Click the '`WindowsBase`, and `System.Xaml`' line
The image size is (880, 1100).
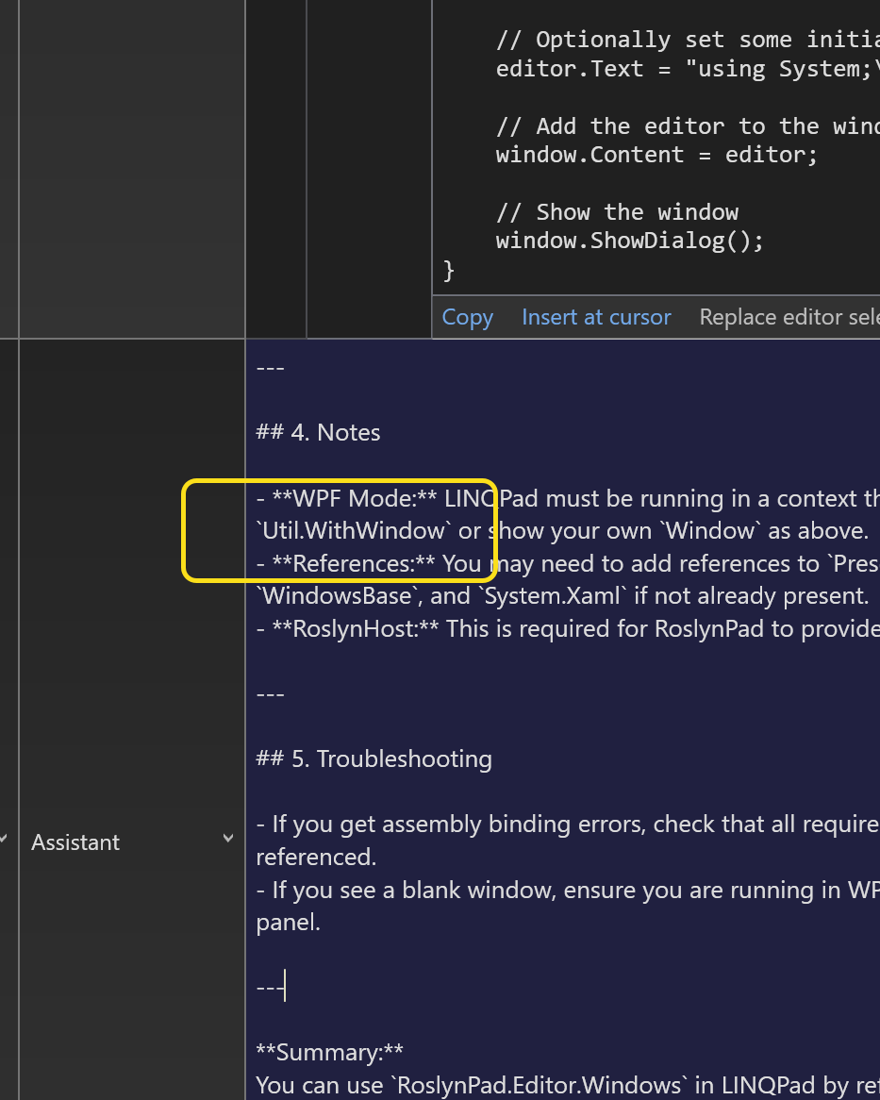point(563,596)
